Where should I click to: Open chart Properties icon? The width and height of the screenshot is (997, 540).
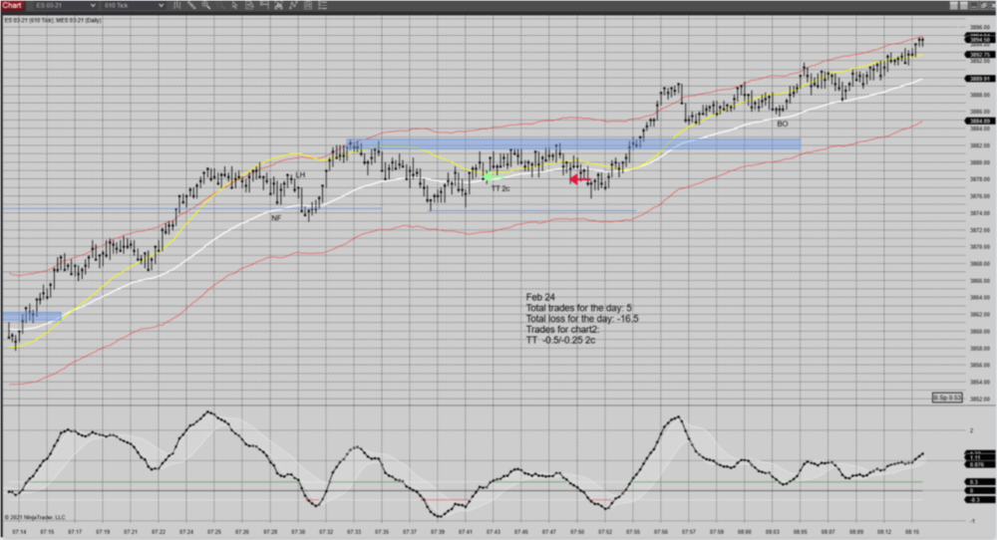coord(293,5)
